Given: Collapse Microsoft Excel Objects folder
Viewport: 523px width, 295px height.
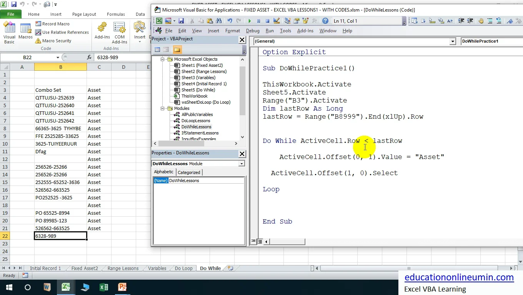Looking at the screenshot, I should point(163,59).
